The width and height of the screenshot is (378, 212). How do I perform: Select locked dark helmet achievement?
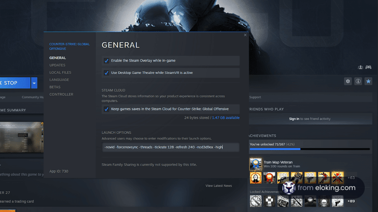tap(310, 201)
